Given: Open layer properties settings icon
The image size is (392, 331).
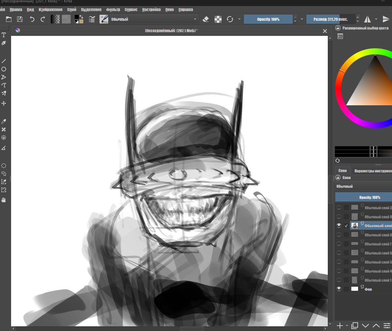Looking at the screenshot, I should click(387, 326).
